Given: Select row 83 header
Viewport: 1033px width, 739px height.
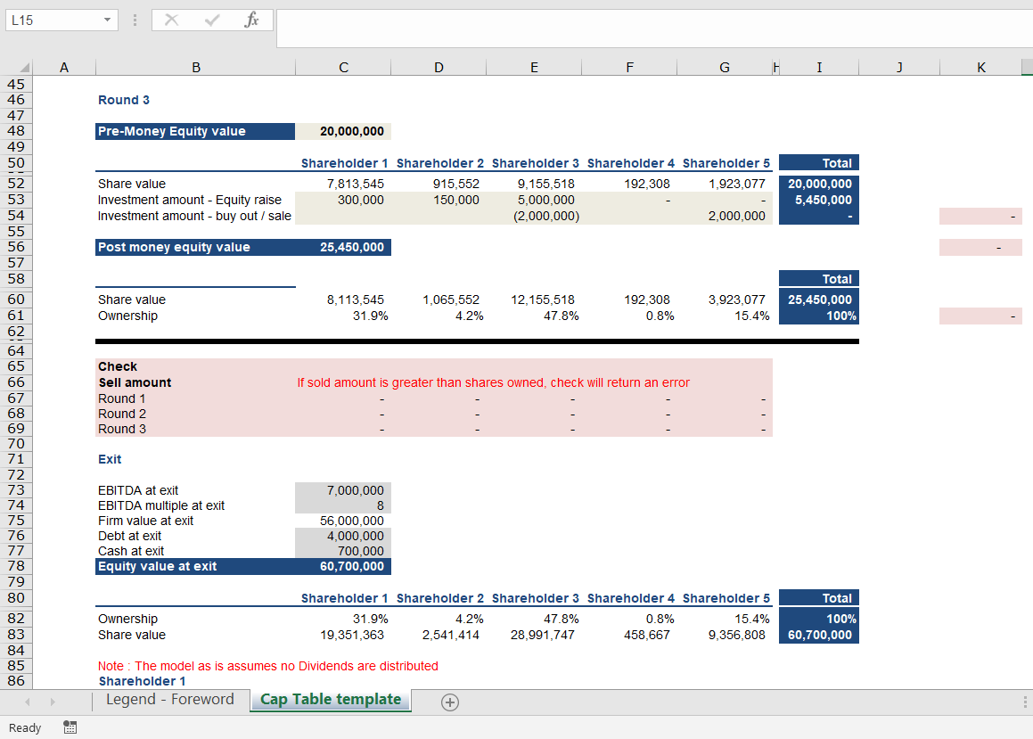Looking at the screenshot, I should [x=16, y=635].
